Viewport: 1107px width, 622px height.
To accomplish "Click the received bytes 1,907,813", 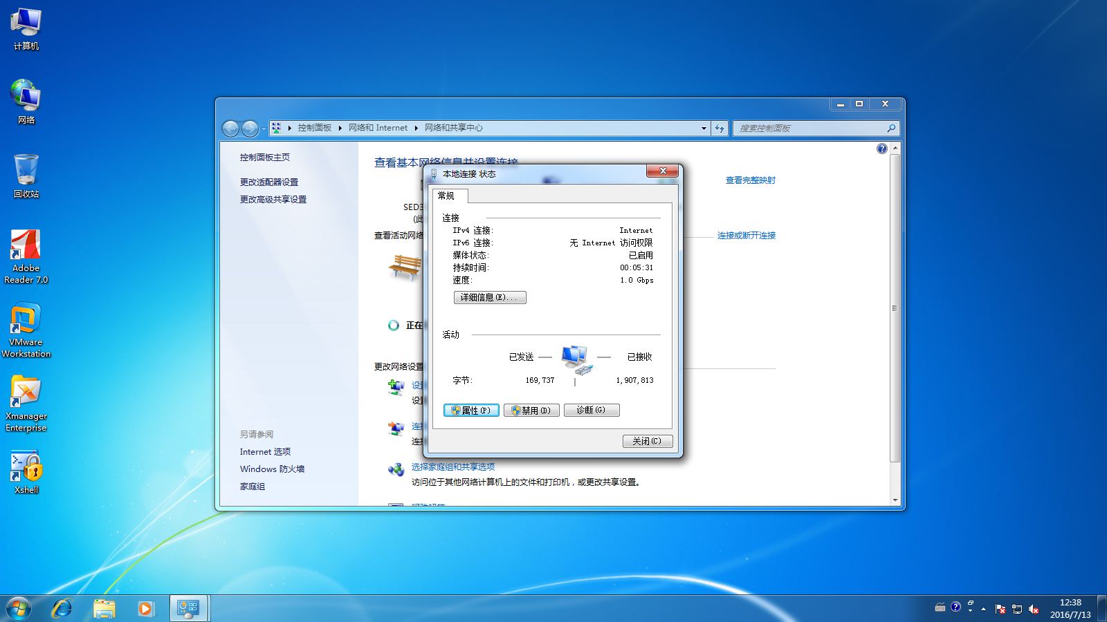I will [634, 381].
